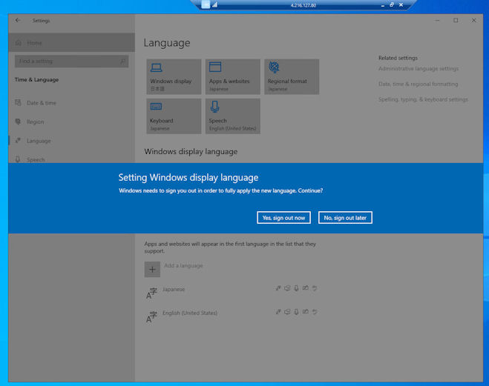489x386 pixels.
Task: Choose No, sign out later
Action: pos(345,218)
